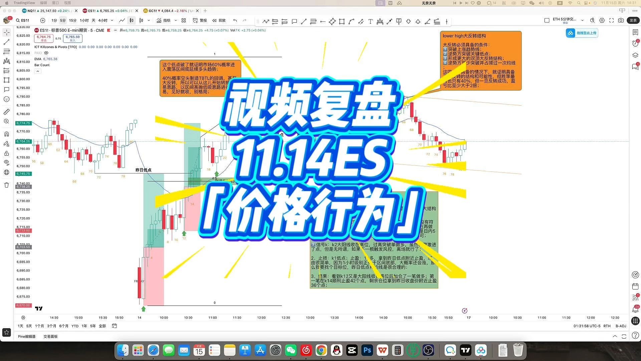Select the text tool in drawing toolbar
641x361 pixels.
click(x=370, y=22)
